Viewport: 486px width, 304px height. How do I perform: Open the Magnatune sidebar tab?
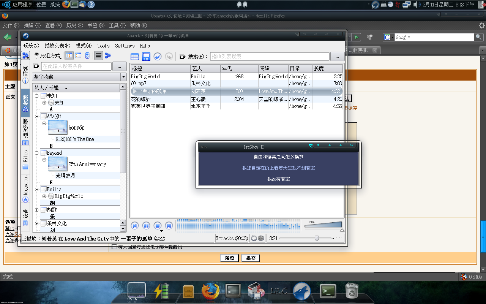25,188
